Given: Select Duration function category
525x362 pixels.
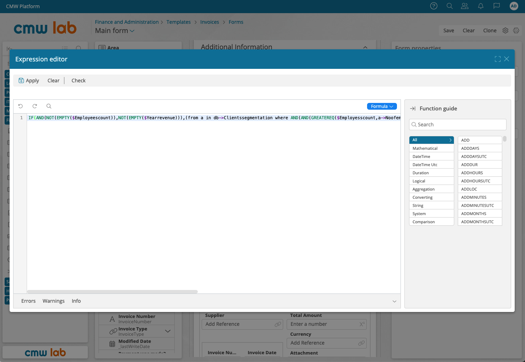Looking at the screenshot, I should [431, 173].
